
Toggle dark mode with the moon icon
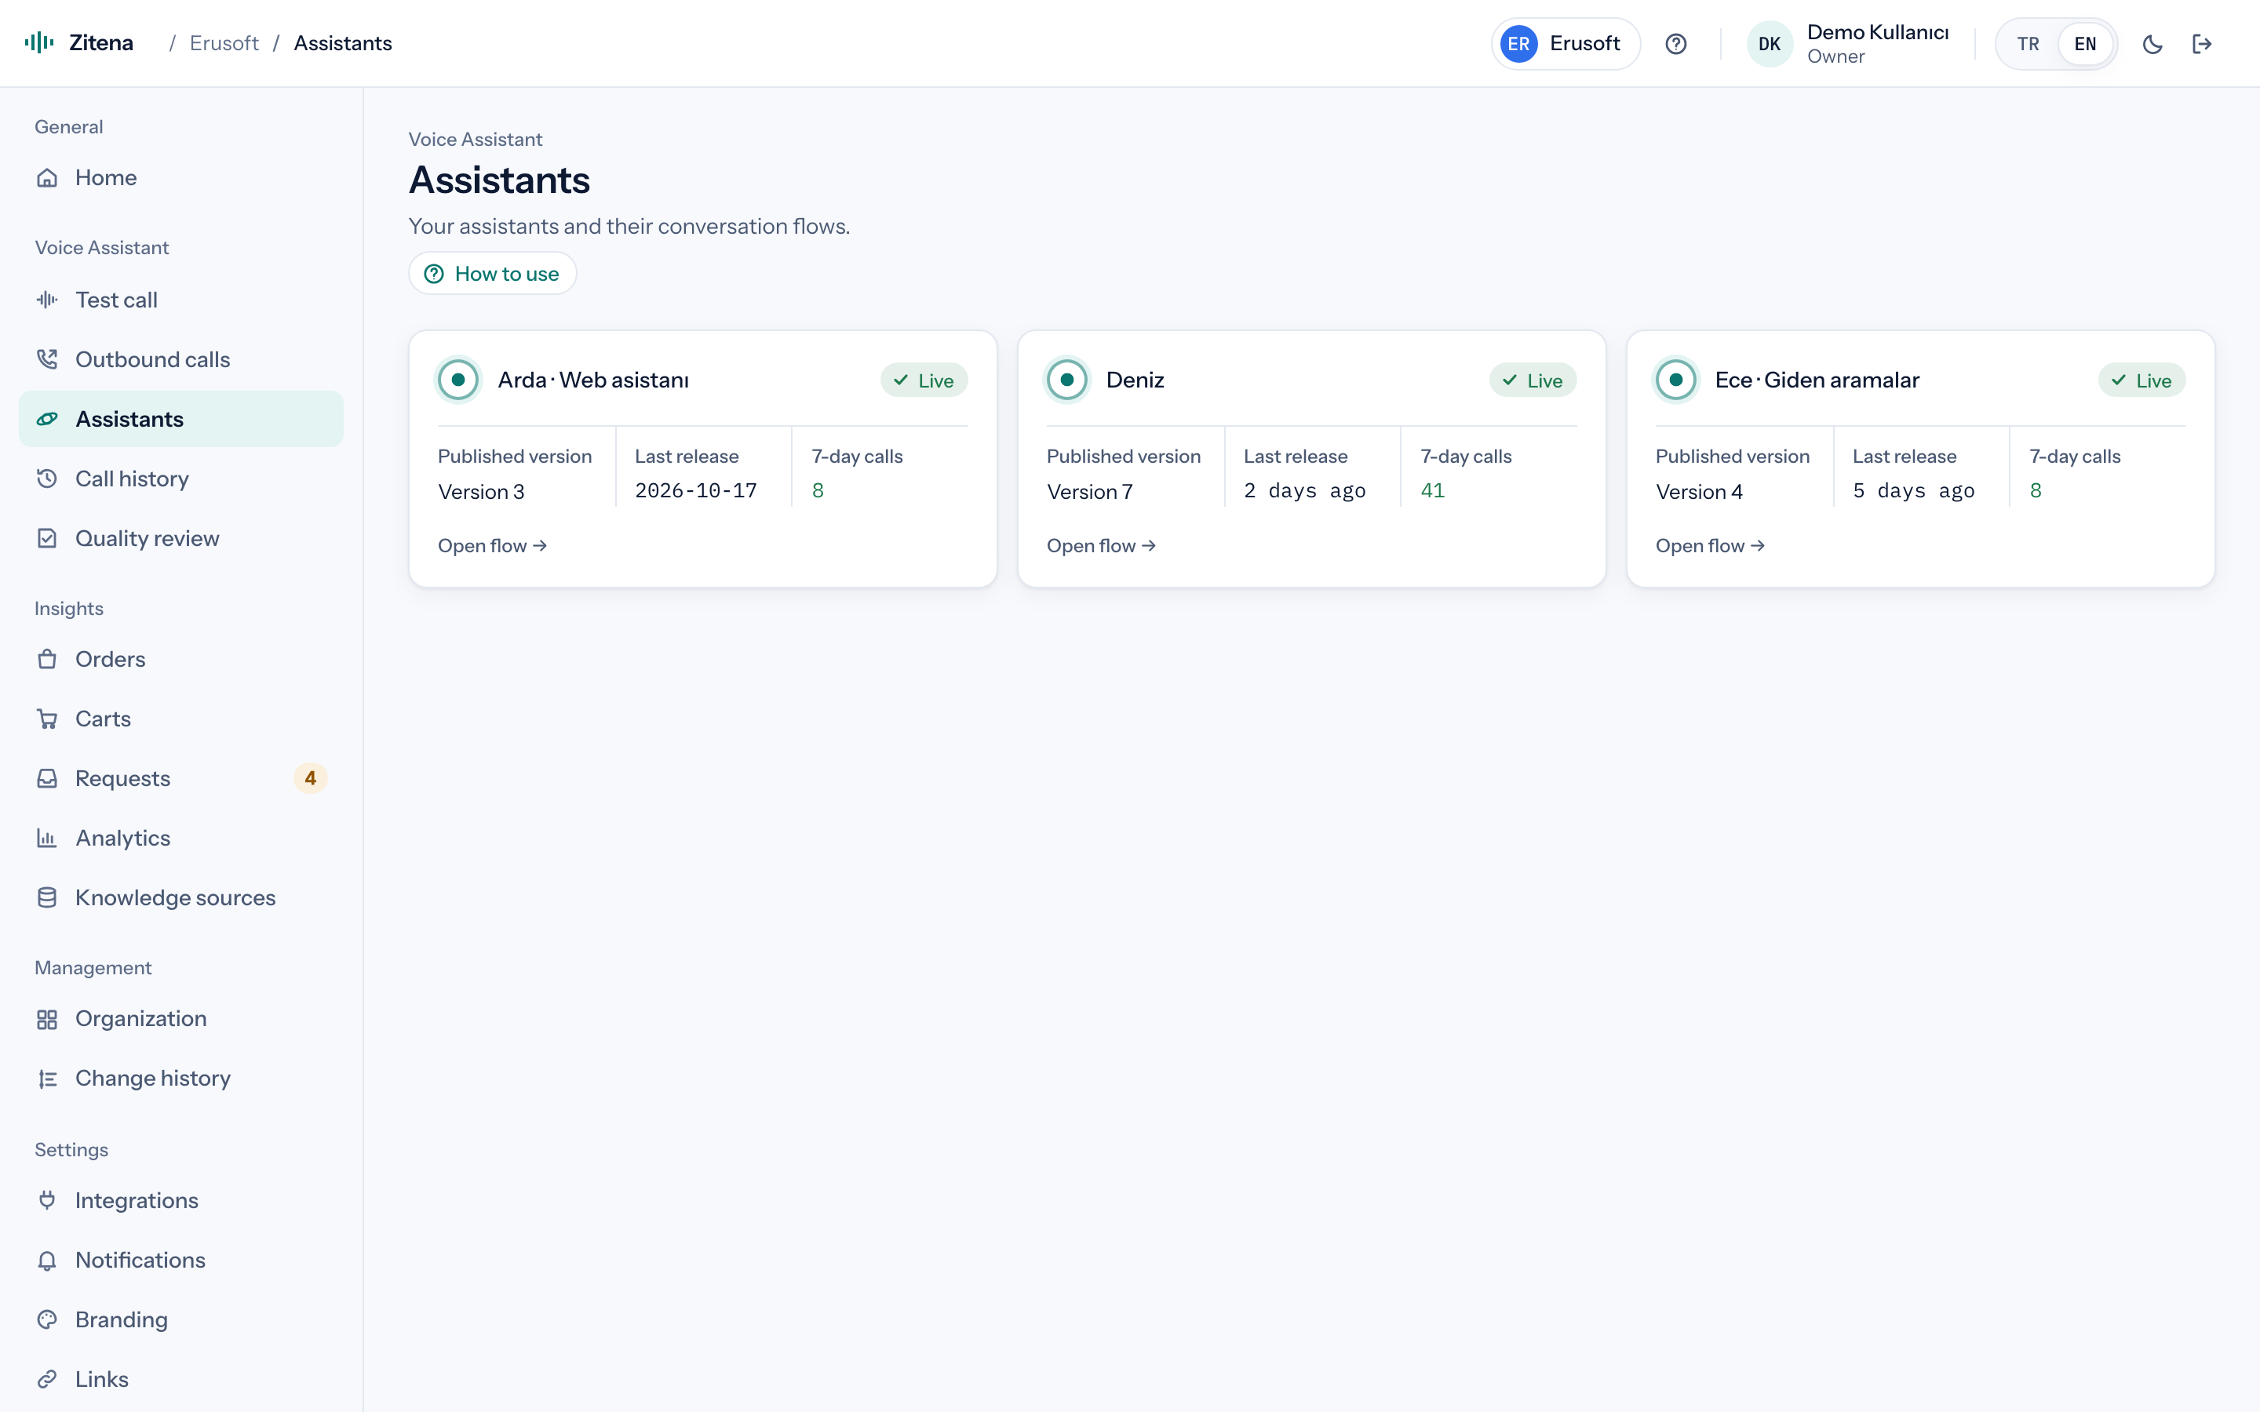point(2152,44)
